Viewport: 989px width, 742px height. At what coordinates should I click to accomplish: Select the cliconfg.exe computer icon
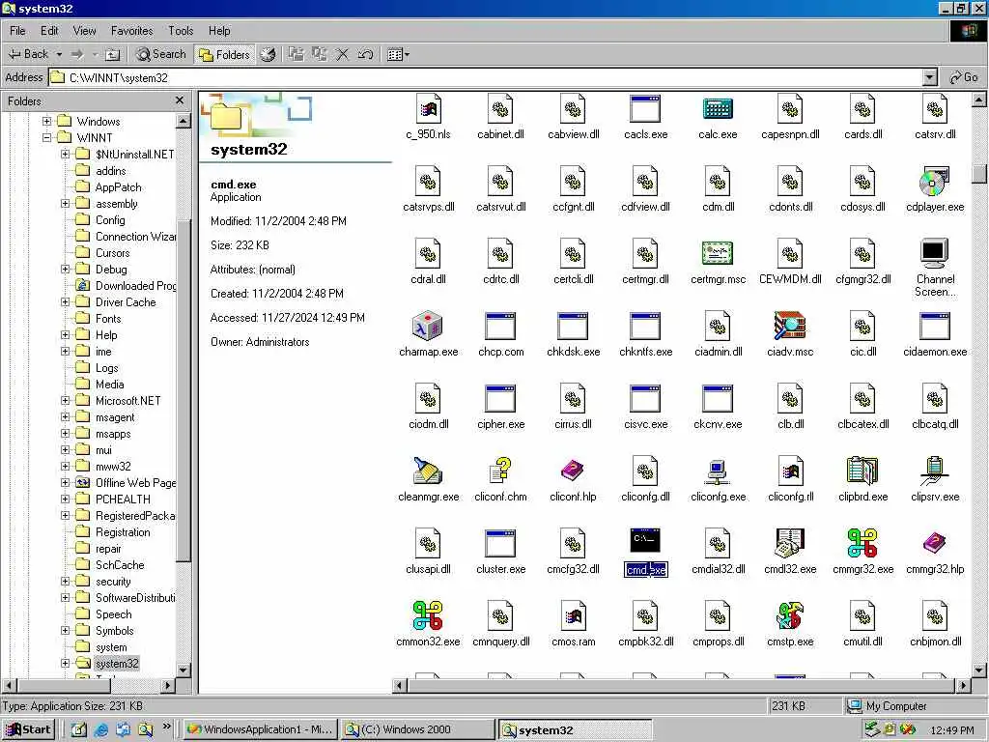(718, 471)
